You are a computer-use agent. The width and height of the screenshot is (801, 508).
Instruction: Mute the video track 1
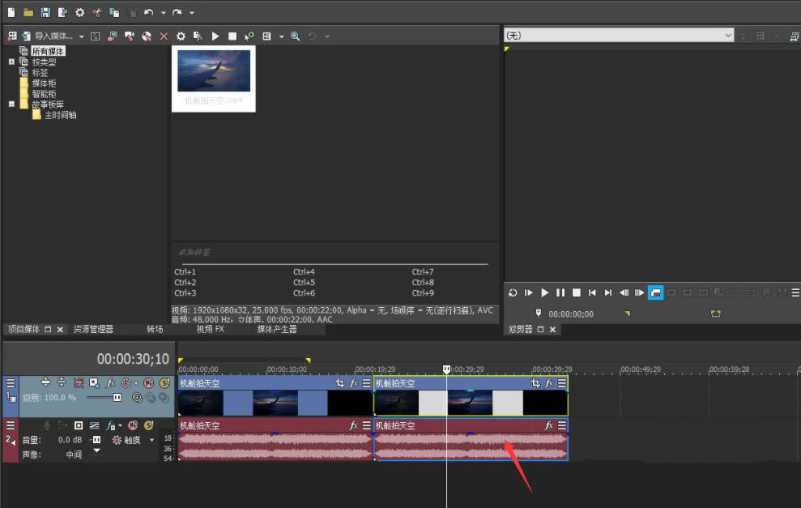point(148,382)
